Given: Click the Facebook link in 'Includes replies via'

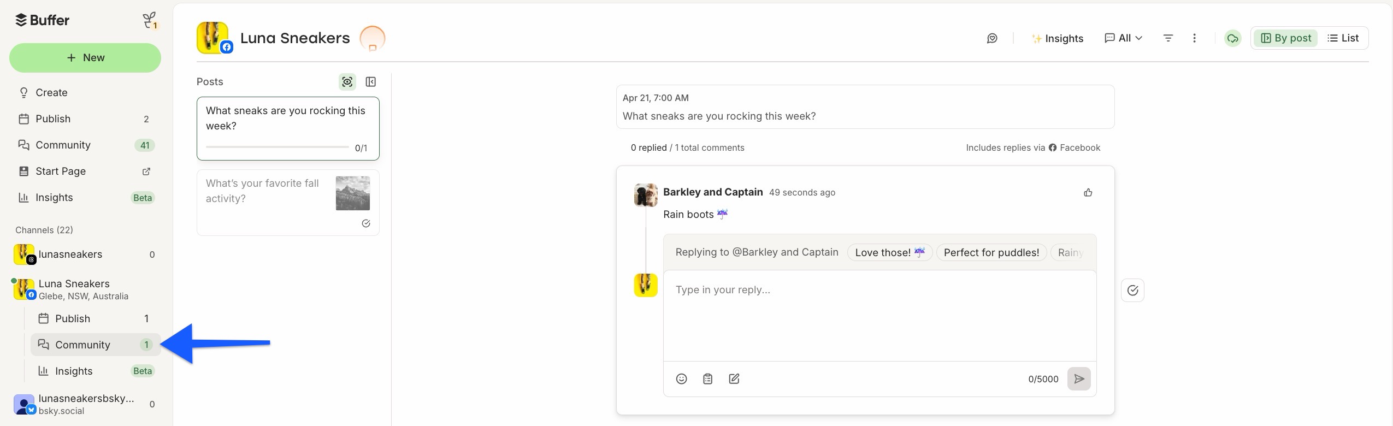Looking at the screenshot, I should (x=1075, y=147).
